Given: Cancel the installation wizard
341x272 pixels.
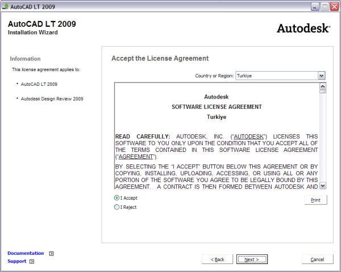Looking at the screenshot, I should 317,259.
